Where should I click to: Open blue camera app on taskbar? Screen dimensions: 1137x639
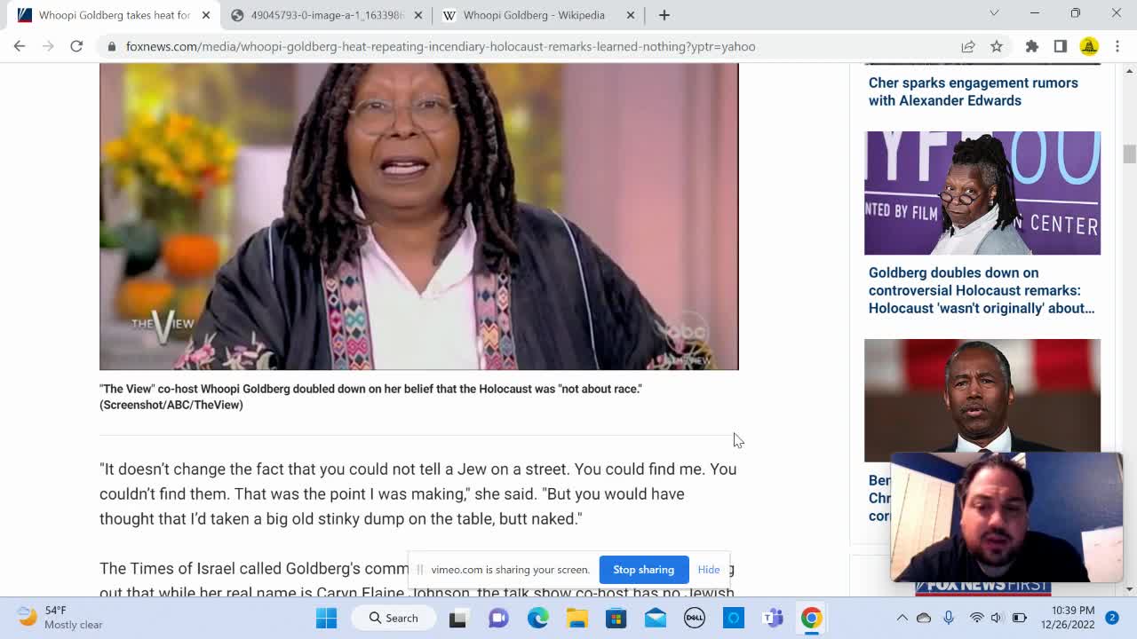click(734, 618)
